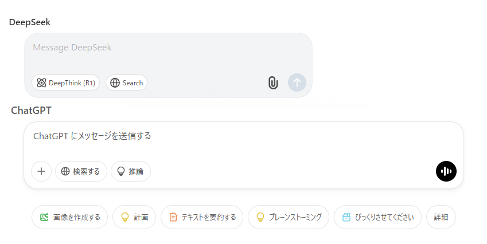
Task: Toggle the 推論 reasoning option
Action: pyautogui.click(x=131, y=171)
